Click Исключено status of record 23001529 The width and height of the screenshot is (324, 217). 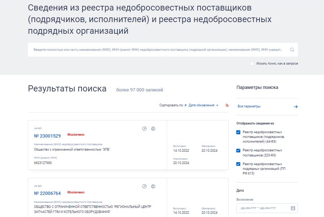tap(76, 135)
